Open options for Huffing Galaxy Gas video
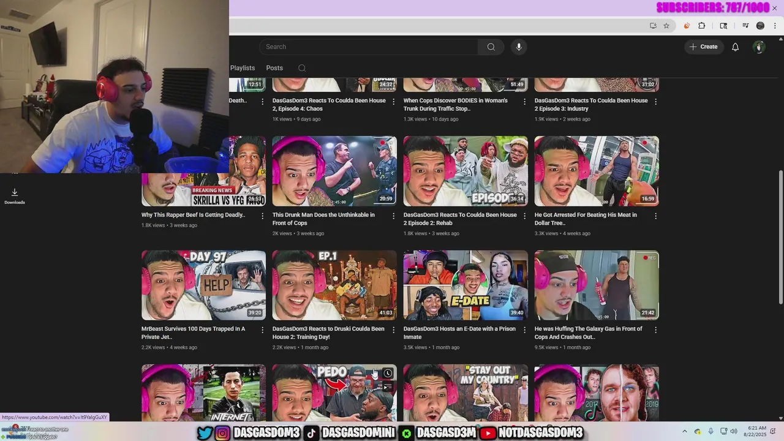The height and width of the screenshot is (441, 784). coord(655,330)
